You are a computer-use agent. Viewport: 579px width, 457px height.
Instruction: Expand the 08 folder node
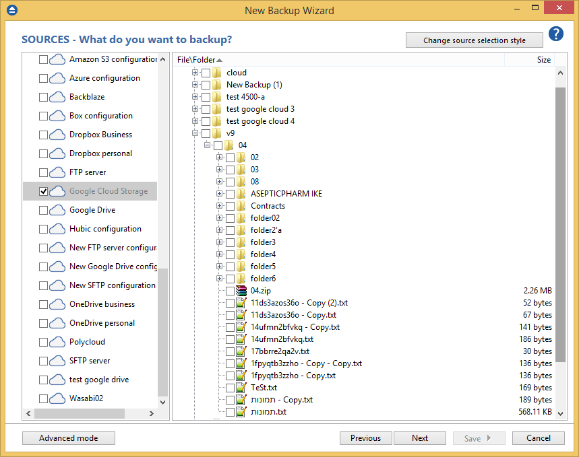pyautogui.click(x=219, y=182)
